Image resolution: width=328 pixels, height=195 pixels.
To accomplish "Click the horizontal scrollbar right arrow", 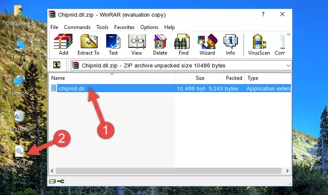I will (287, 171).
